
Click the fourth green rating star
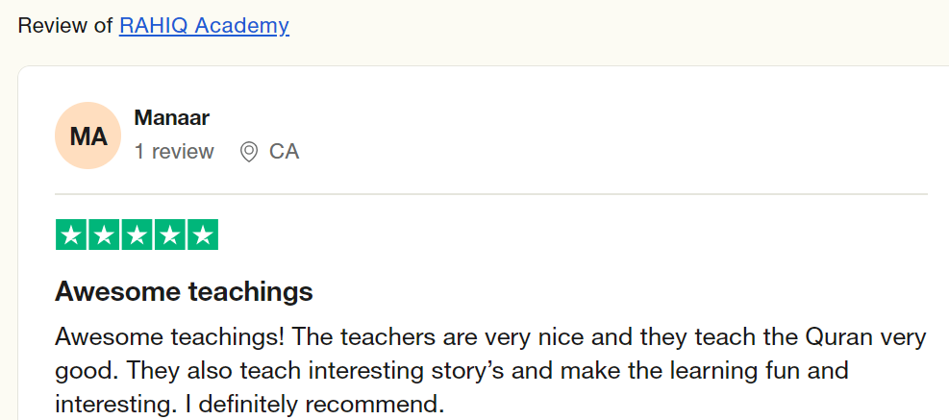(x=169, y=235)
